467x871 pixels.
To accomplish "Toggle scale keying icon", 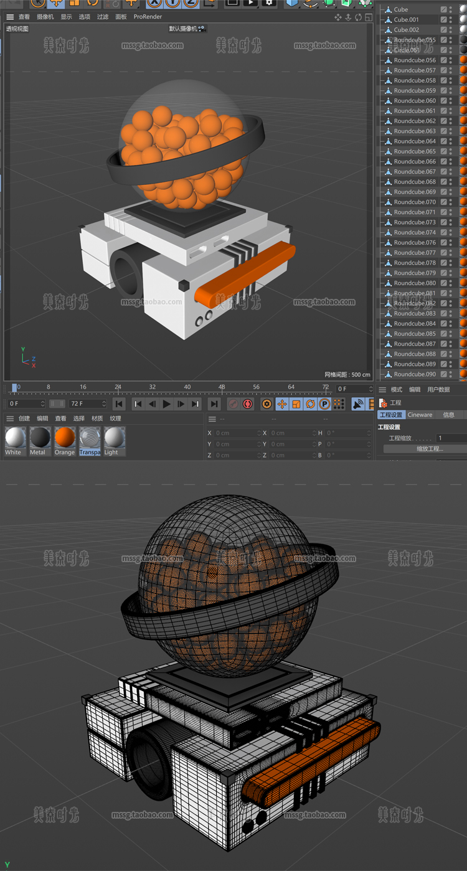I will (296, 404).
